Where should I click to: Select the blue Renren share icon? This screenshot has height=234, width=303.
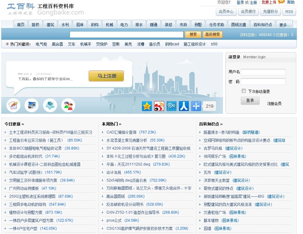(x=184, y=106)
